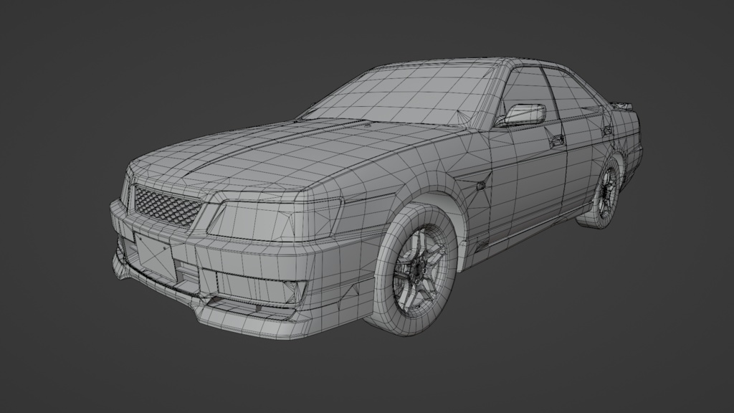
Task: Select the car's rear wheel mesh
Action: tap(604, 192)
